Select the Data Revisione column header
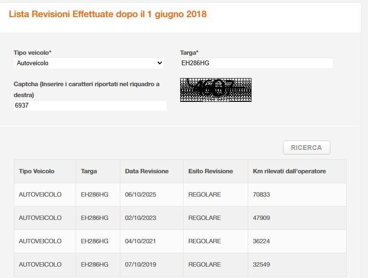The width and height of the screenshot is (368, 278). [146, 171]
